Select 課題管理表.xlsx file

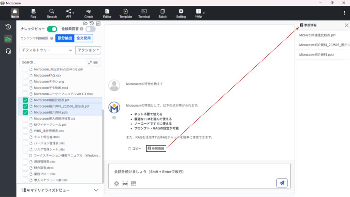[x=44, y=162]
